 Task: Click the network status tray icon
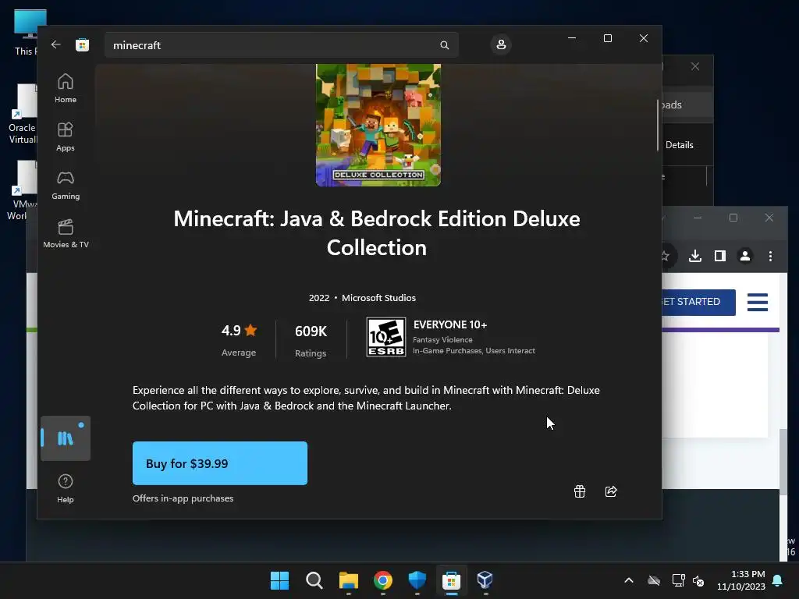click(678, 580)
